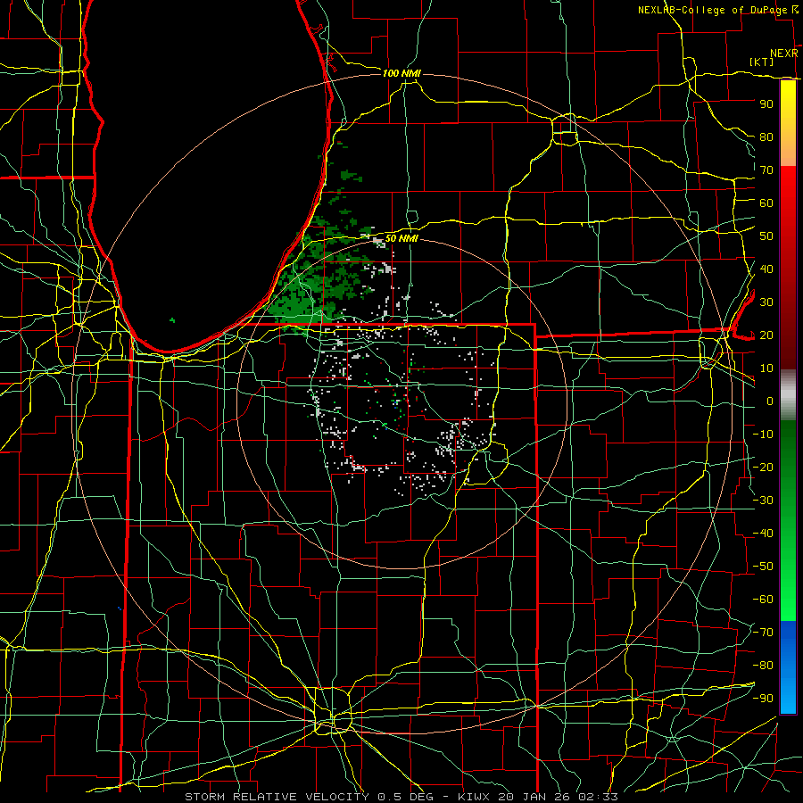Click the -40 value on velocity scale
The height and width of the screenshot is (803, 803).
tap(763, 534)
